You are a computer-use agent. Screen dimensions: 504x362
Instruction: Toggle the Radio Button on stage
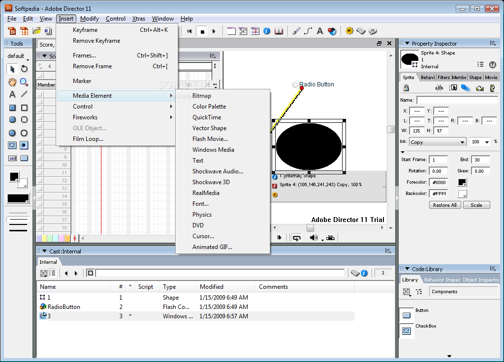click(295, 84)
